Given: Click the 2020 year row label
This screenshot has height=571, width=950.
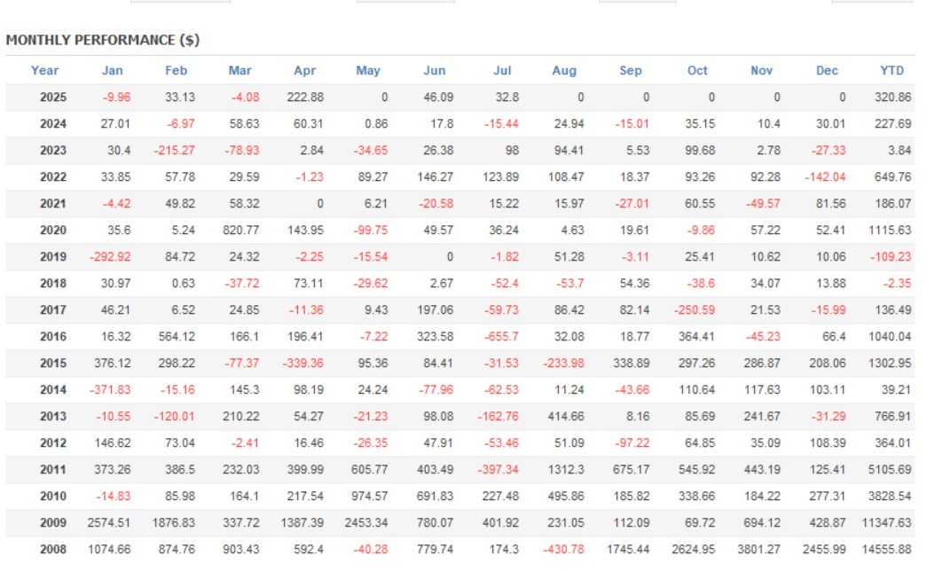Looking at the screenshot, I should click(x=53, y=231).
